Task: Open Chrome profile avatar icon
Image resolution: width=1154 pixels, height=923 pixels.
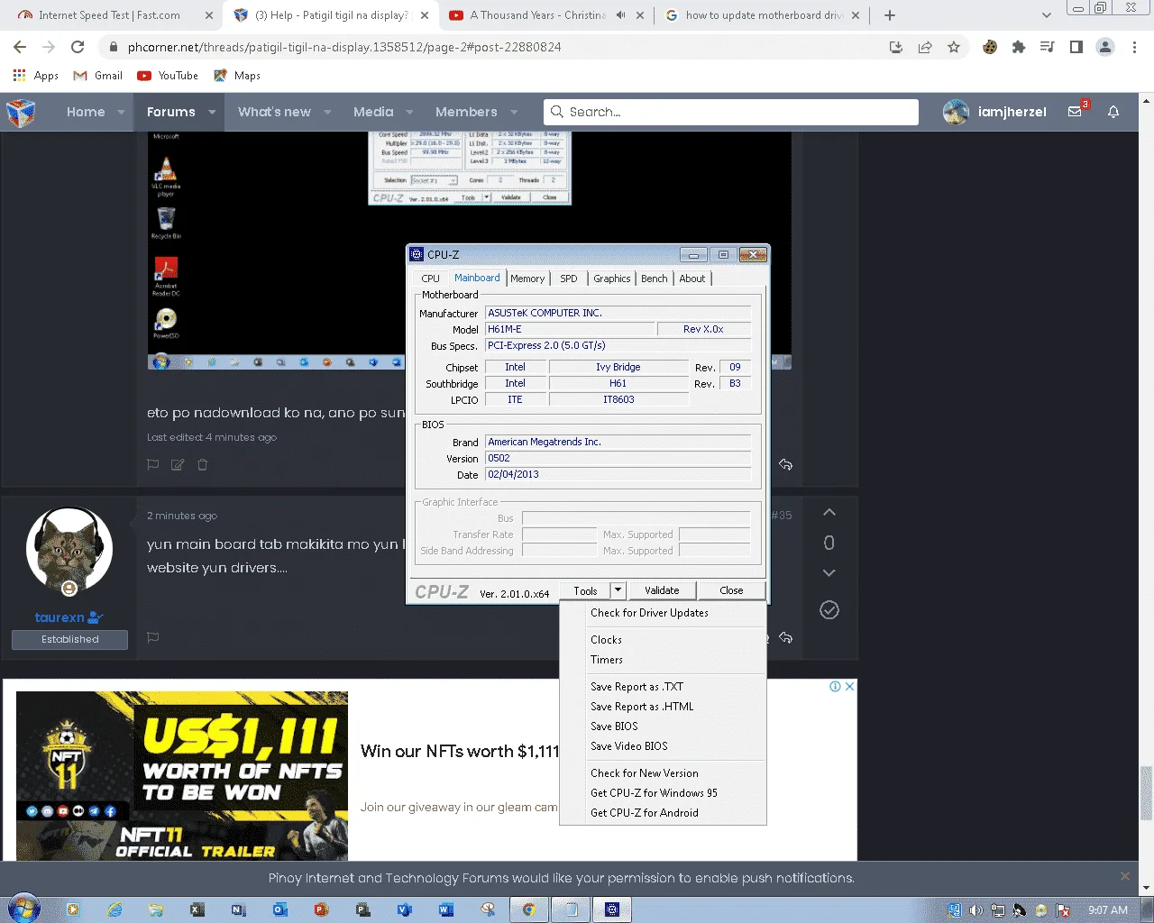Action: click(x=1105, y=47)
